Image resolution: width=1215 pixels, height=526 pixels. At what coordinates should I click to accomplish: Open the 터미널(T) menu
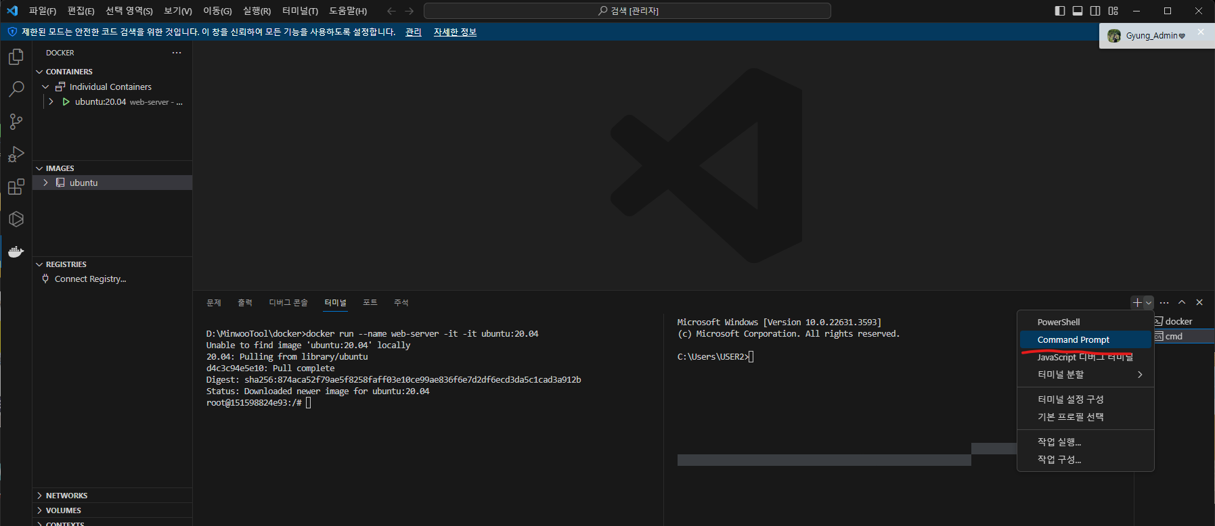point(300,11)
